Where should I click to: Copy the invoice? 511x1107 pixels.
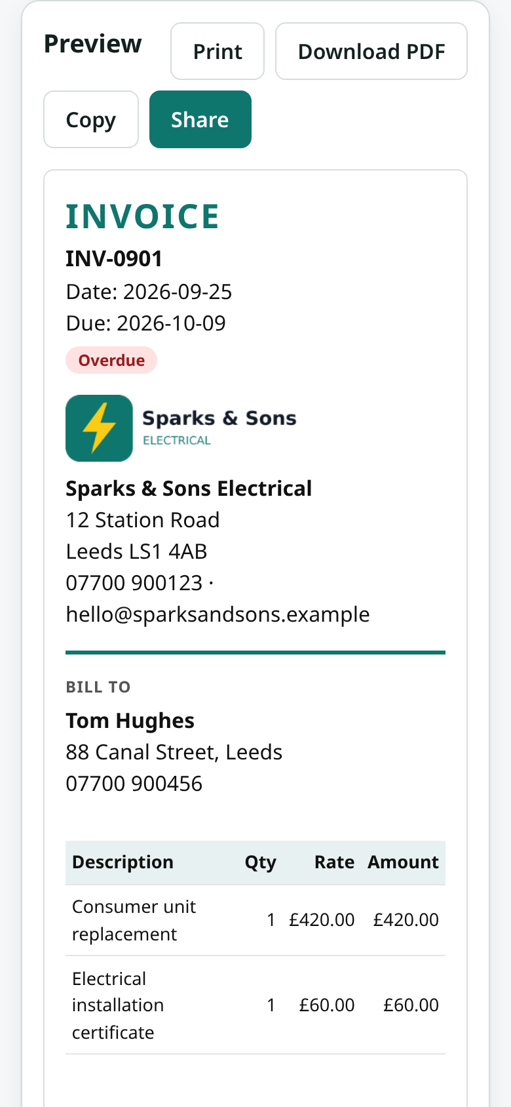(x=91, y=119)
